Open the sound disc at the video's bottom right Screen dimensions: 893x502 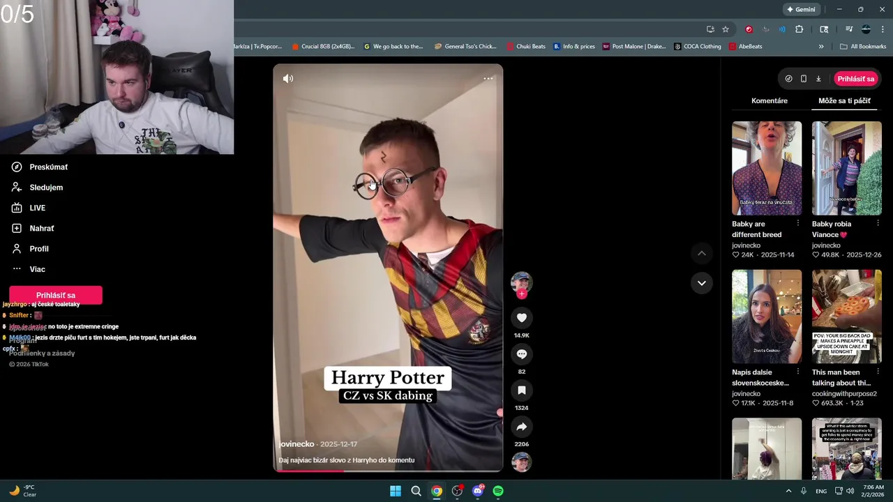click(x=521, y=462)
